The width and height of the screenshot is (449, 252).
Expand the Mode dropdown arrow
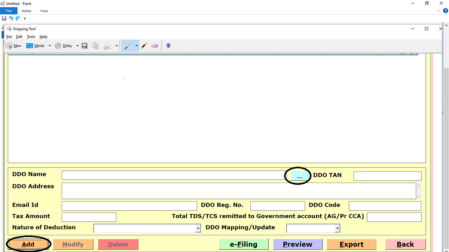click(49, 46)
